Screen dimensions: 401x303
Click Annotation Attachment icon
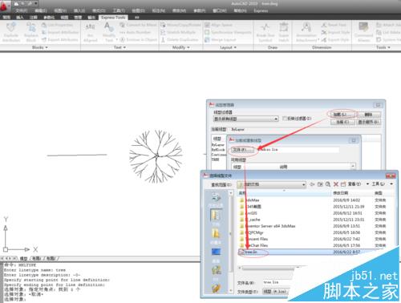[x=306, y=32]
